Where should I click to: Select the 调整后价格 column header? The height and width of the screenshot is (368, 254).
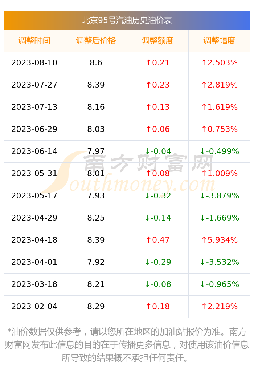(x=96, y=41)
